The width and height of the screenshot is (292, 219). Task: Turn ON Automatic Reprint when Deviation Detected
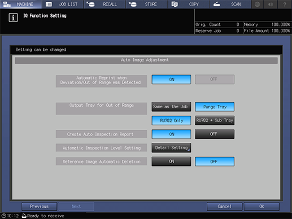click(171, 80)
